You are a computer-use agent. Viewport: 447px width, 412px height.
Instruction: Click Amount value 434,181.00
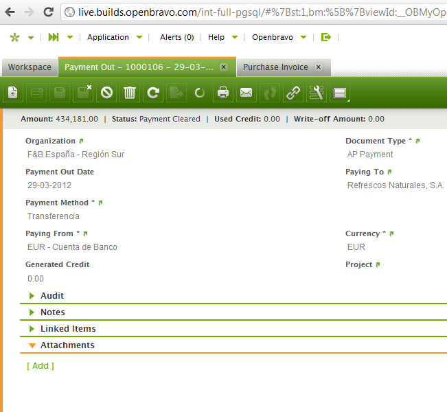[77, 119]
